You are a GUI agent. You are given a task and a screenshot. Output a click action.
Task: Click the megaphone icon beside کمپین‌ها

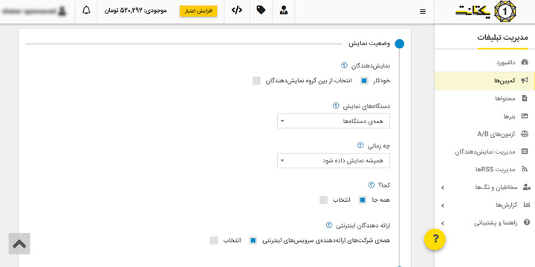tap(525, 80)
